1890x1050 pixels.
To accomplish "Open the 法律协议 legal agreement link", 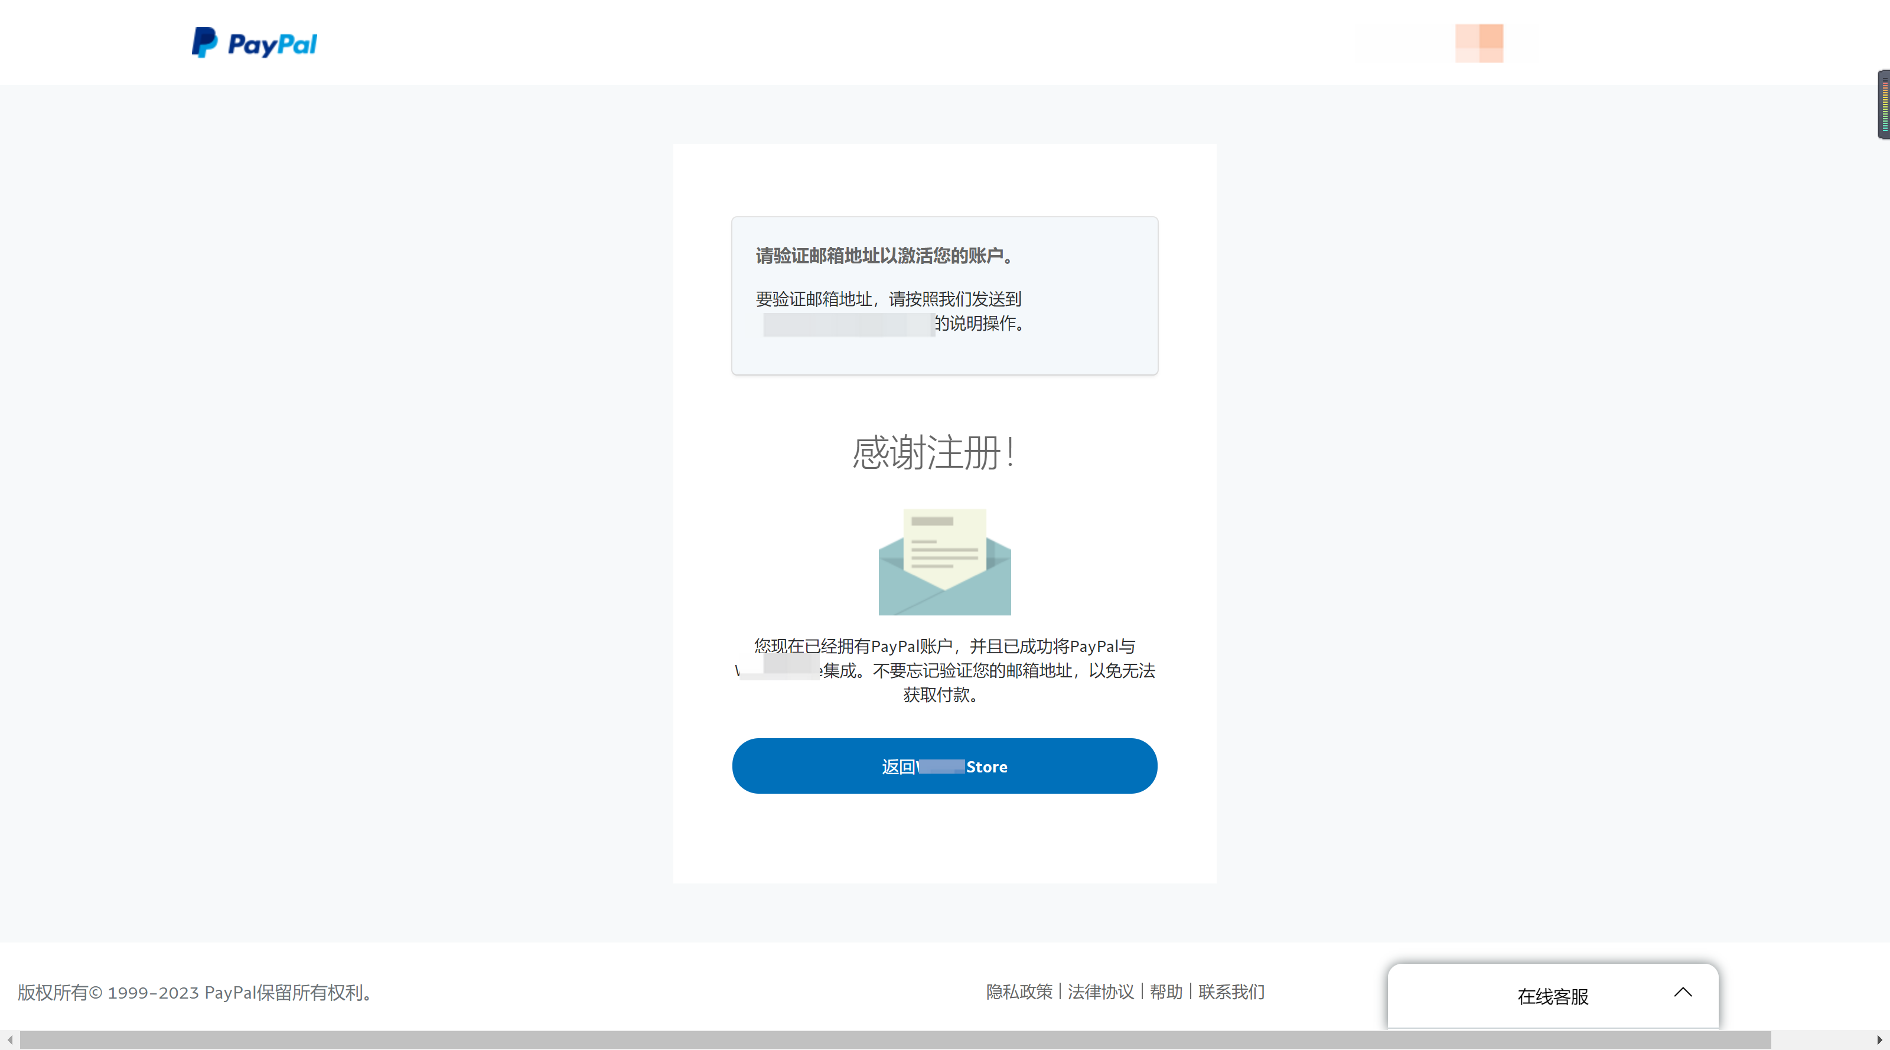I will (1100, 992).
